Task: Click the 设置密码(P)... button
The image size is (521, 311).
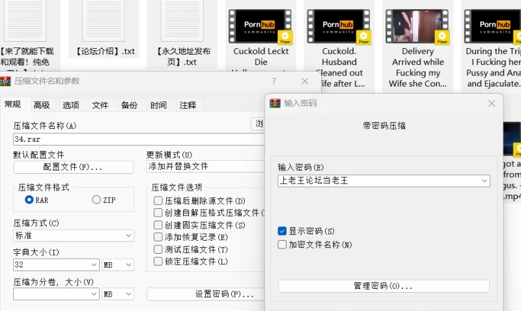Action: pos(206,294)
